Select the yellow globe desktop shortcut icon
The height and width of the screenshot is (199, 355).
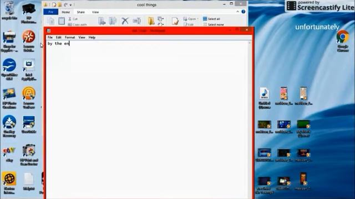click(x=9, y=183)
